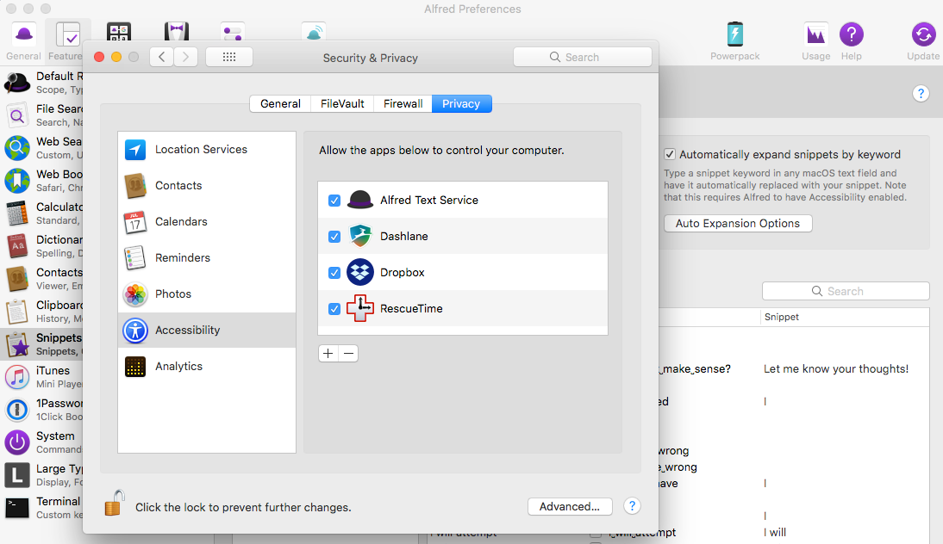
Task: Click Alfred snippets search field
Action: tap(846, 291)
